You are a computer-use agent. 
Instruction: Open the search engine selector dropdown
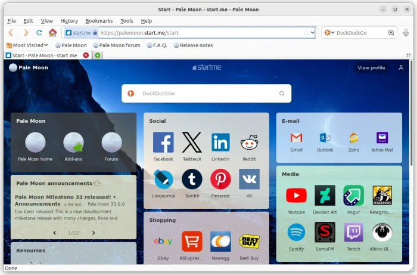[329, 33]
